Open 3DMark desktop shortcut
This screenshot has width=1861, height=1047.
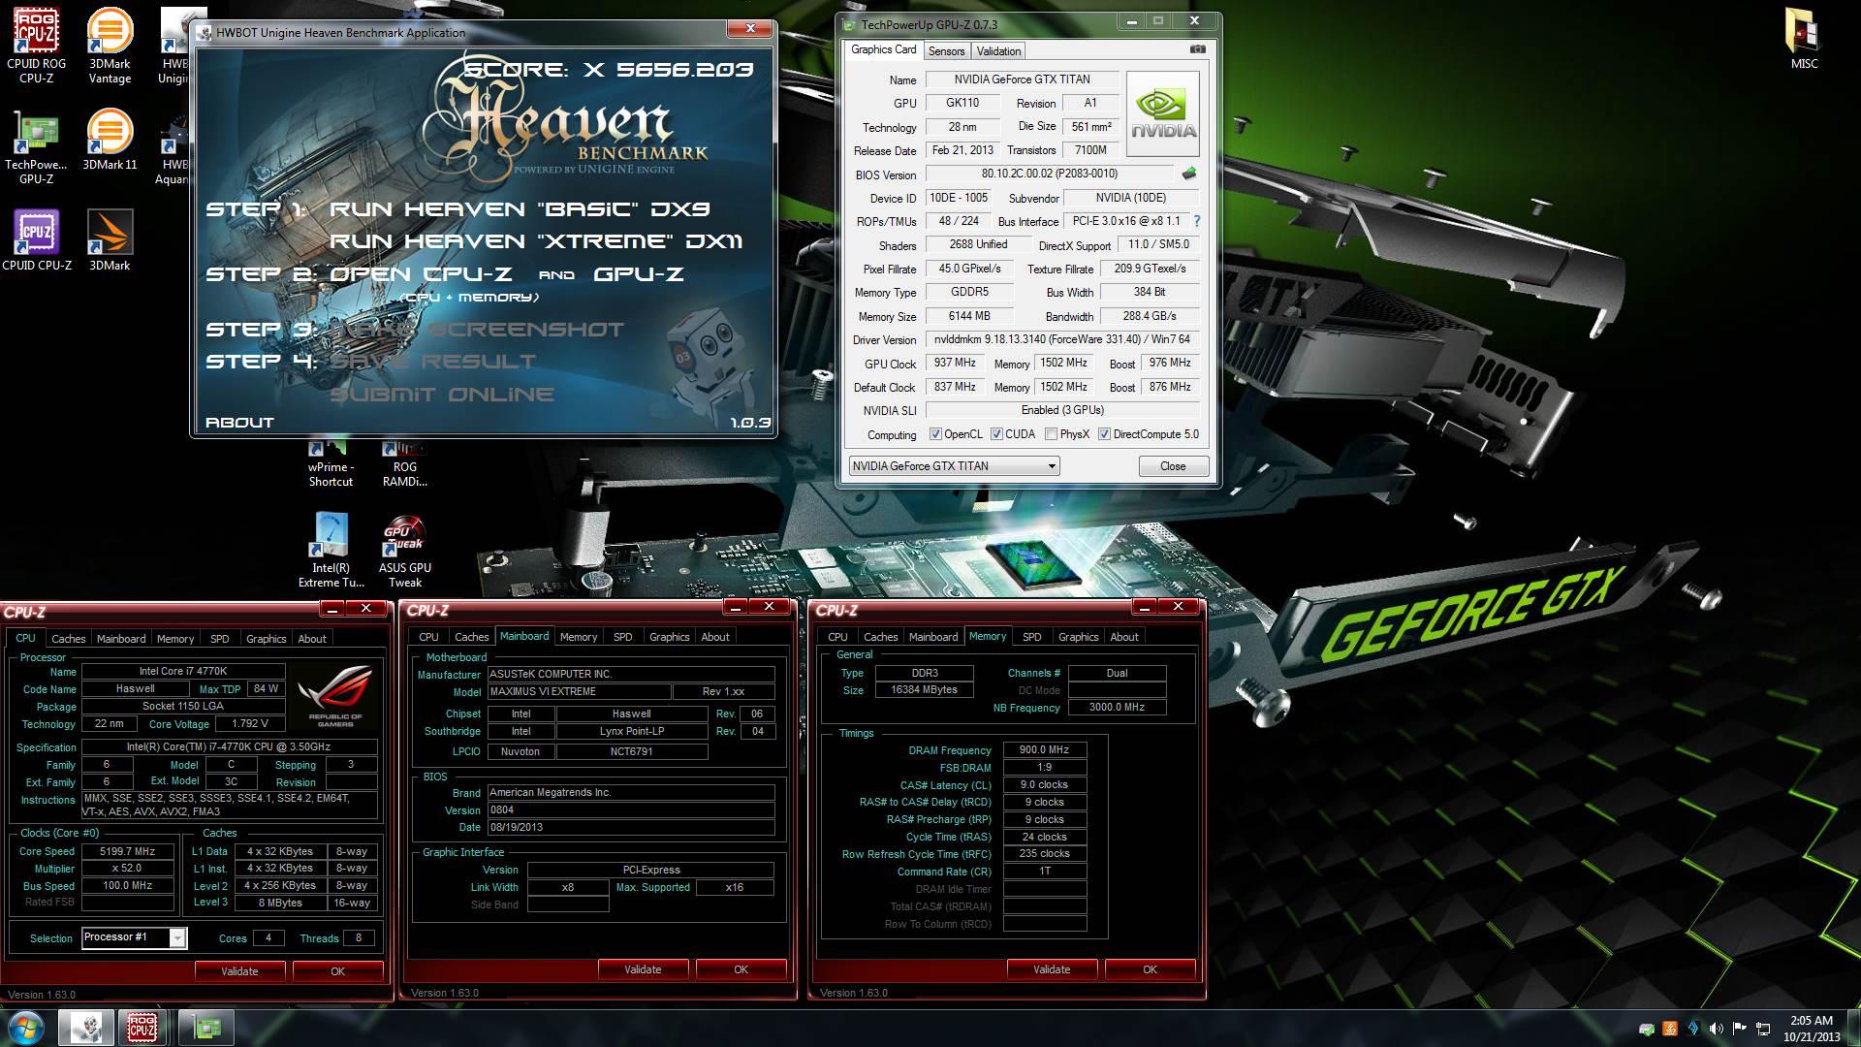[x=110, y=240]
